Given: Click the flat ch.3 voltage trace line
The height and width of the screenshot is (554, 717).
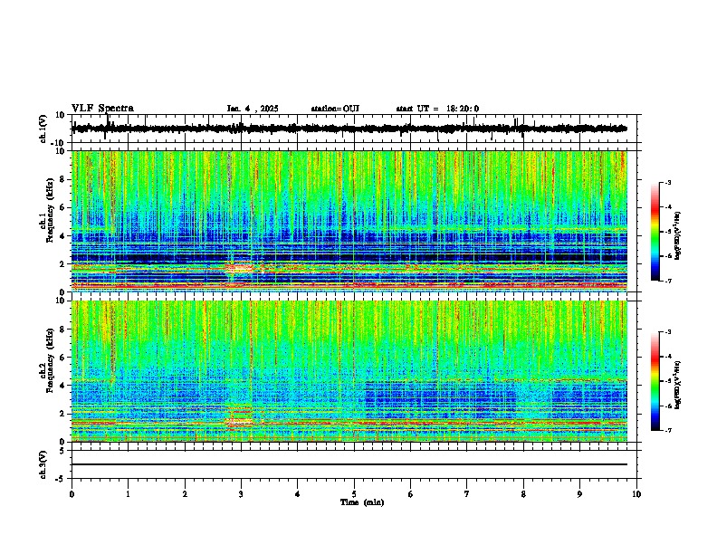Looking at the screenshot, I should [349, 464].
